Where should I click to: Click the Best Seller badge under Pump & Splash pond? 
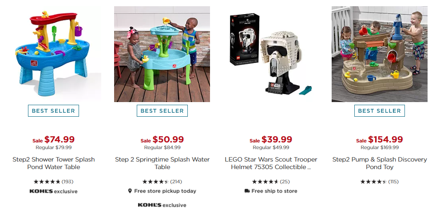pyautogui.click(x=379, y=111)
